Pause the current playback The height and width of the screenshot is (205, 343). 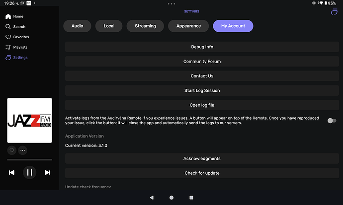tap(29, 172)
